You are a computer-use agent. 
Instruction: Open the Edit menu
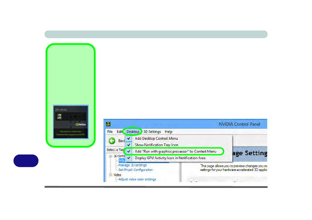119,132
